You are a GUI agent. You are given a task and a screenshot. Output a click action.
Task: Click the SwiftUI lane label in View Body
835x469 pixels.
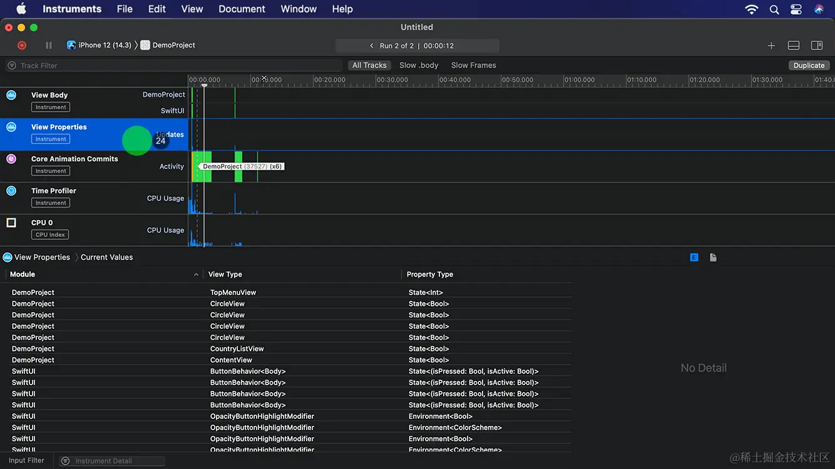[173, 111]
